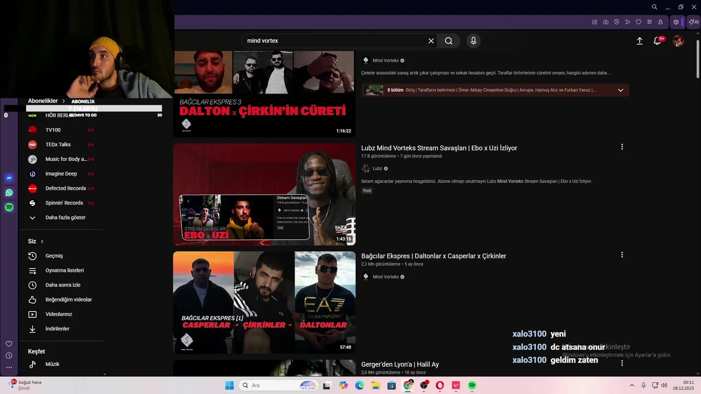This screenshot has height=394, width=701.
Task: Expand the 8 bölüm chapters row
Action: click(495, 90)
